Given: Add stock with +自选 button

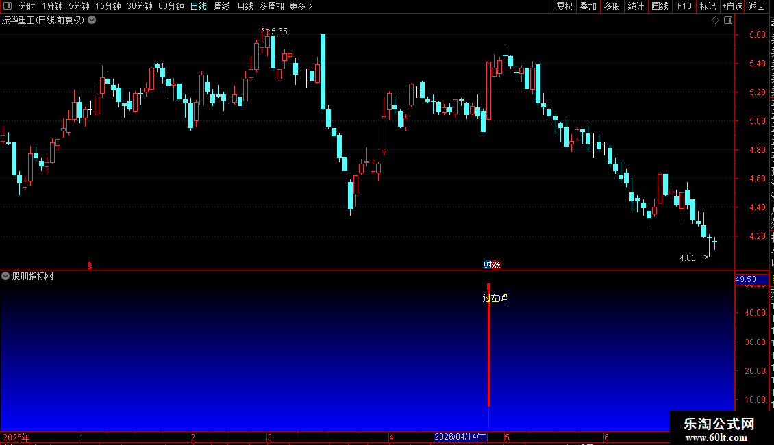Looking at the screenshot, I should click(732, 6).
